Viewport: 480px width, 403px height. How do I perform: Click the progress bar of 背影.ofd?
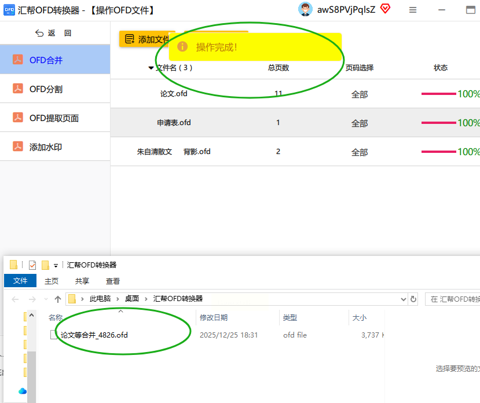439,152
